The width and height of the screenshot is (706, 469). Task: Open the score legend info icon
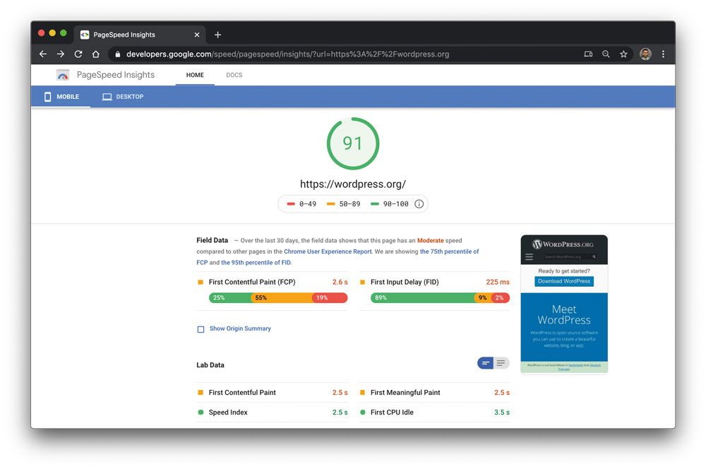[x=419, y=203]
